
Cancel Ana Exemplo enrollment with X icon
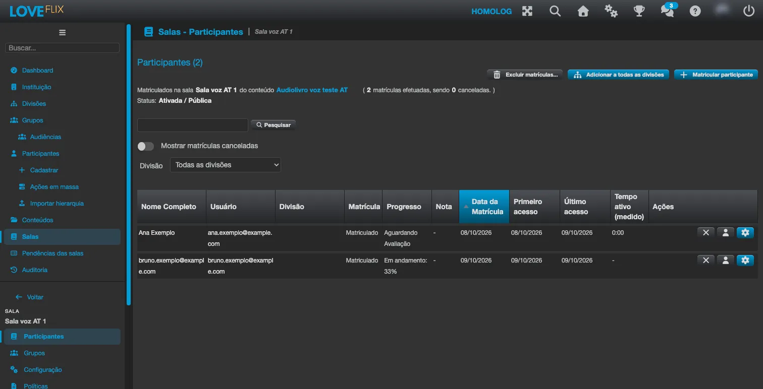(706, 232)
